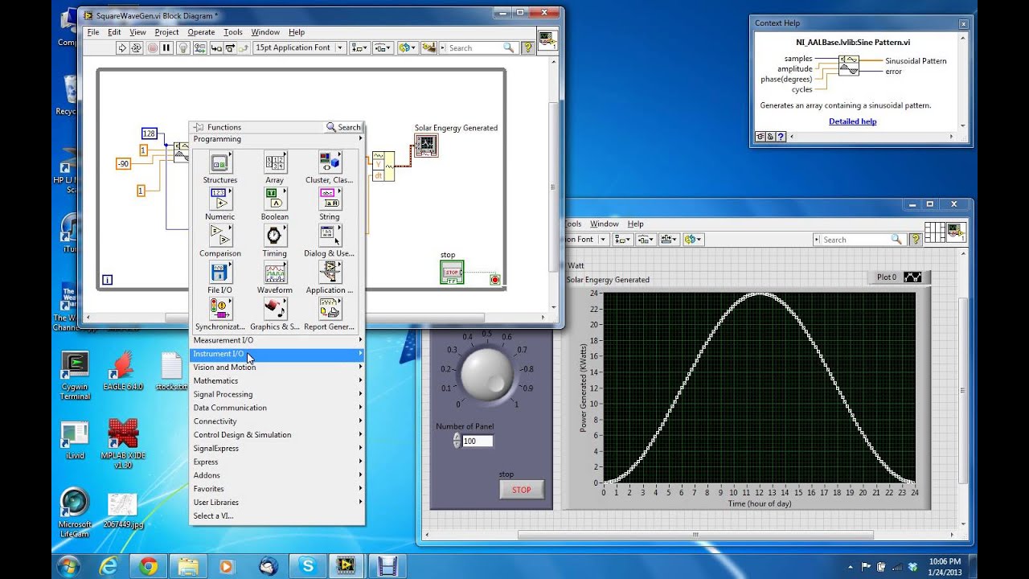Click Select a VI... in Functions palette
1029x579 pixels.
[277, 516]
